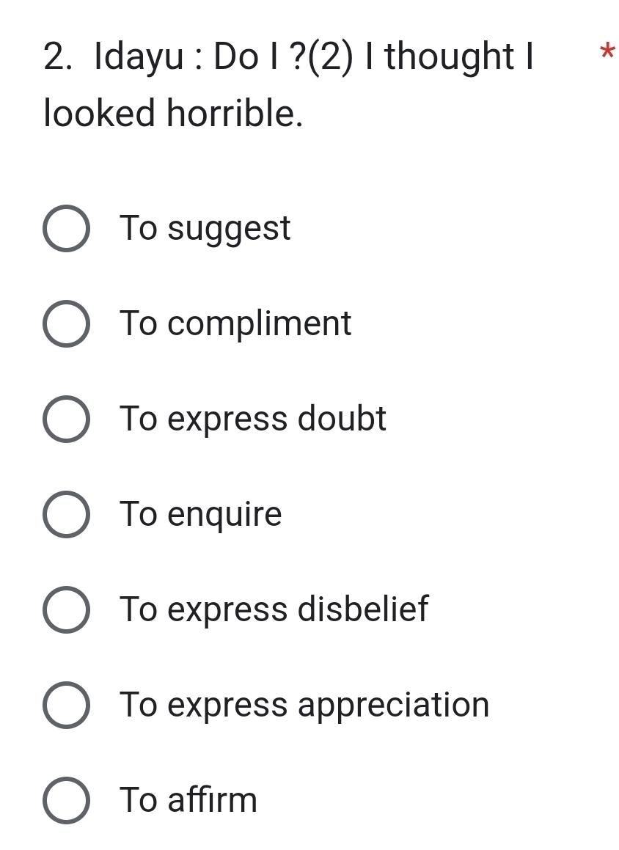The width and height of the screenshot is (619, 850).
Task: Tap the "To express disbelief" label text
Action: [274, 609]
